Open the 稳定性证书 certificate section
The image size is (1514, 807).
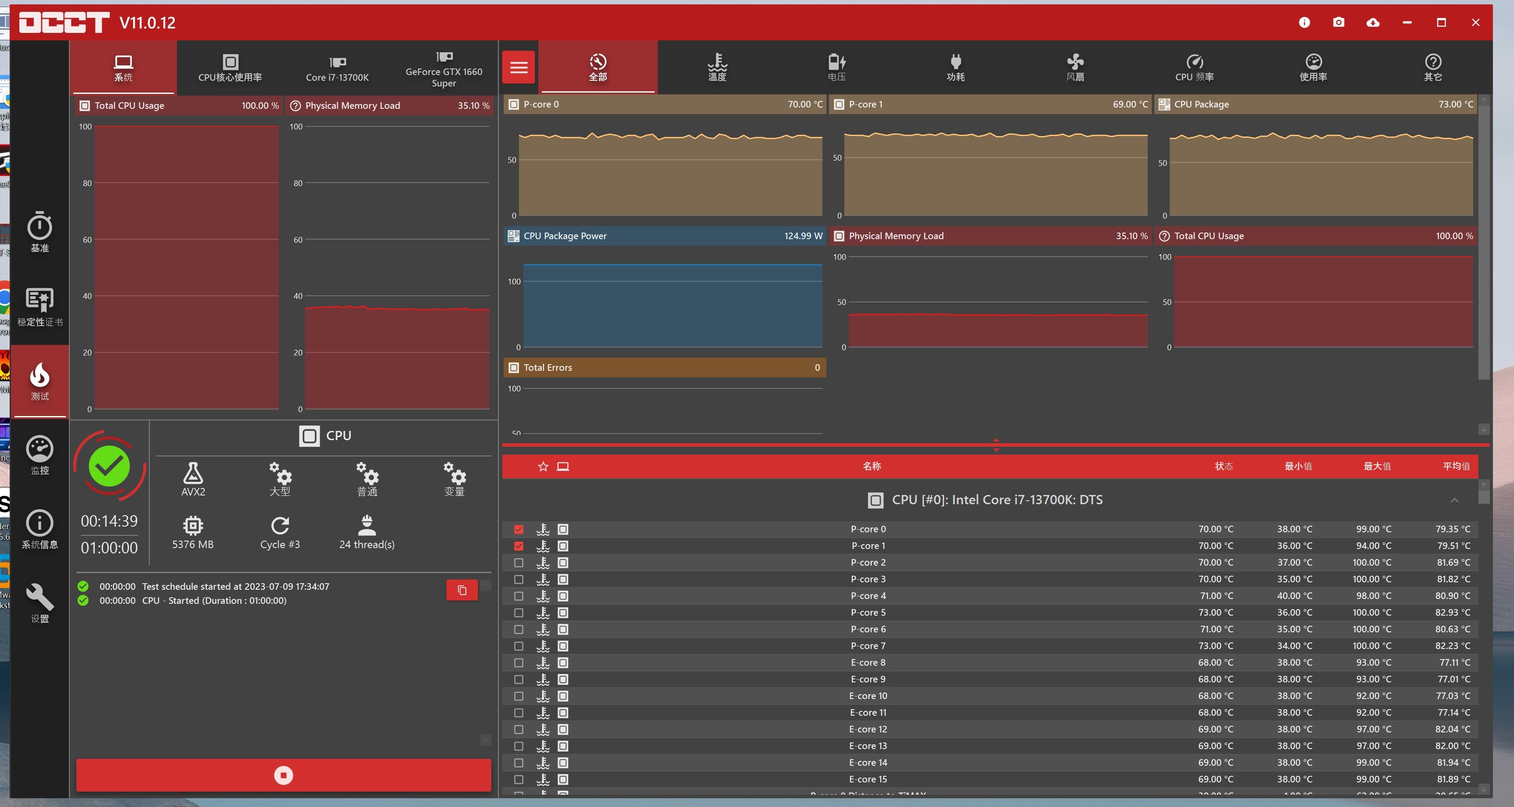point(40,306)
